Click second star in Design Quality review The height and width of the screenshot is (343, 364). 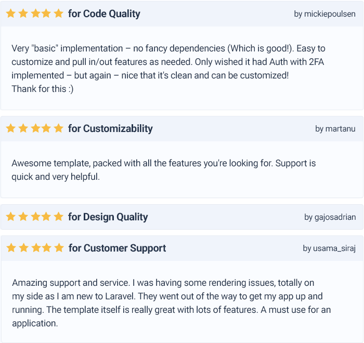pyautogui.click(x=22, y=217)
